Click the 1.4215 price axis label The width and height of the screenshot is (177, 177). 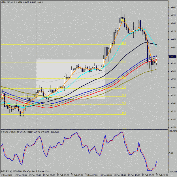[x=172, y=111]
